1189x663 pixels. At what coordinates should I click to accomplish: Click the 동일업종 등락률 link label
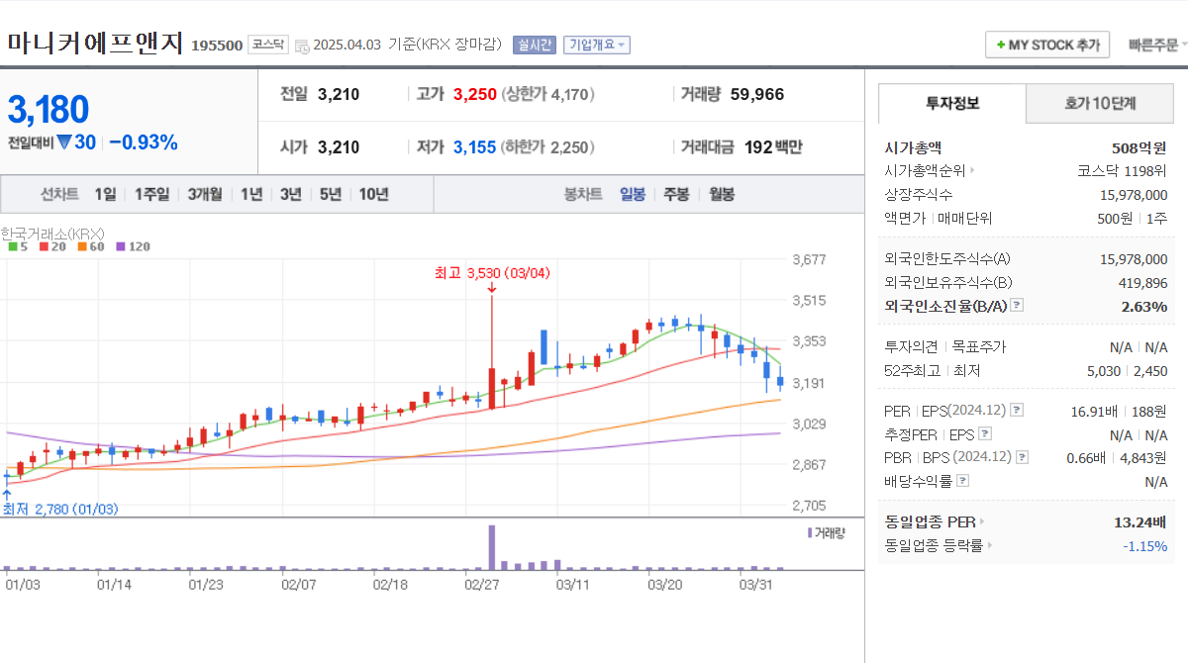(934, 545)
